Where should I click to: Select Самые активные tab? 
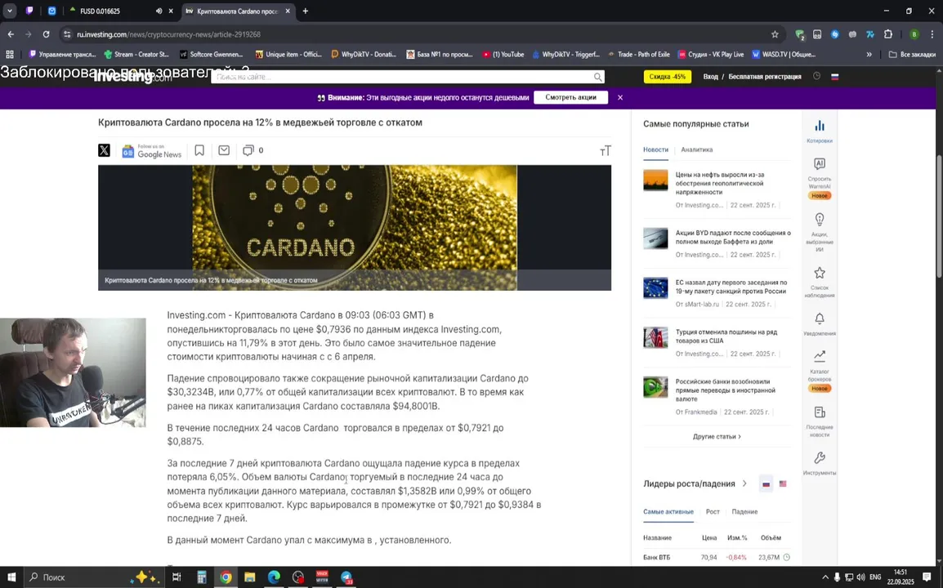pos(668,512)
